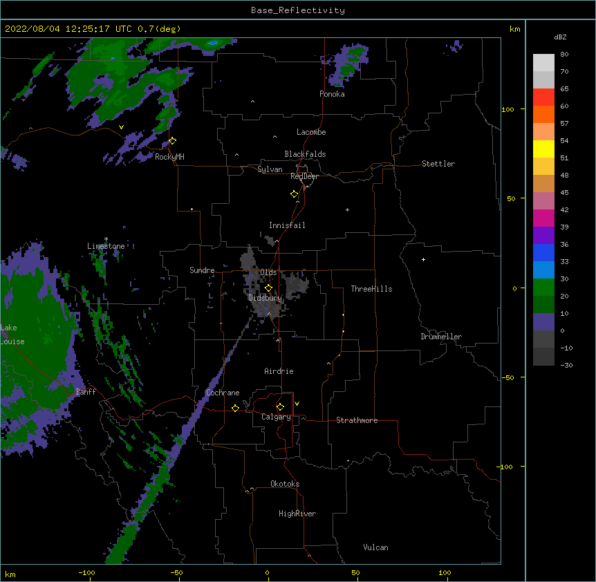Screen dimensions: 596x582
Task: Select the yellow diamond marker above Calgary label
Action: pos(280,407)
